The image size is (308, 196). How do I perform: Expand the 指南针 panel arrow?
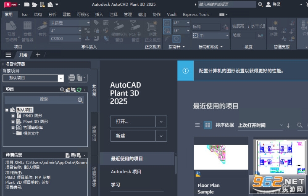184,47
